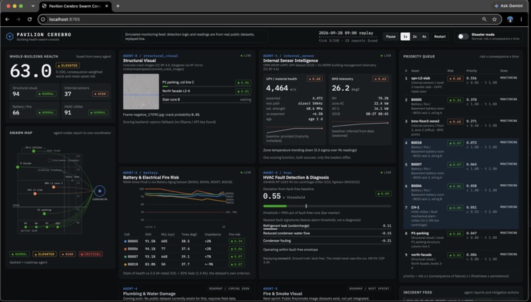Click the HIGH legend chip in swarm map
The image size is (531, 302).
[x=68, y=254]
